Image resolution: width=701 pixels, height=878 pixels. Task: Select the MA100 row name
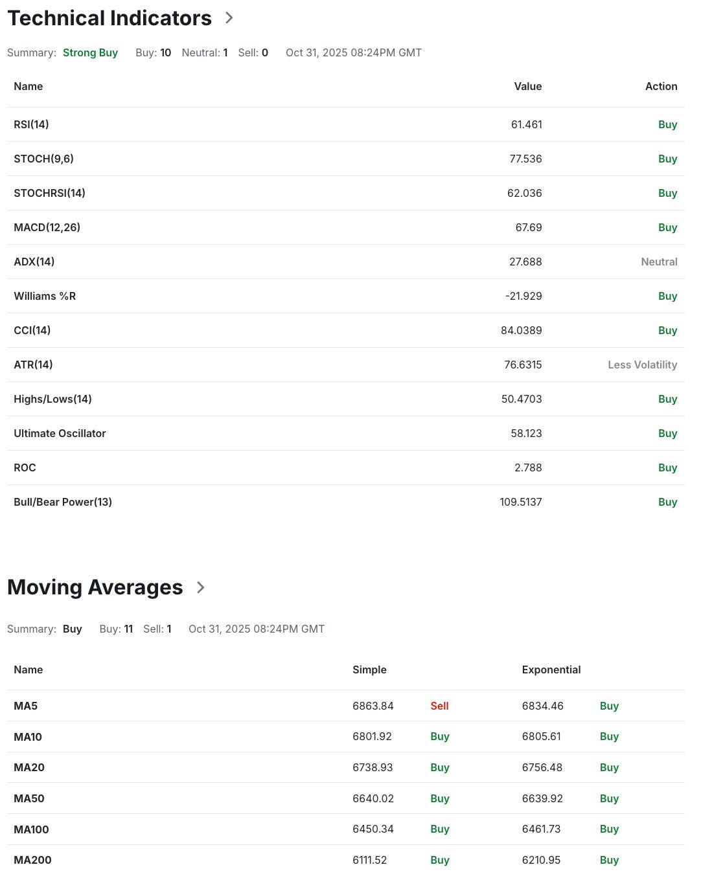point(31,829)
